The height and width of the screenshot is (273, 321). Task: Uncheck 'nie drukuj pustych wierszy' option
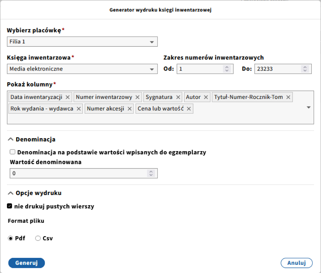[x=10, y=206]
